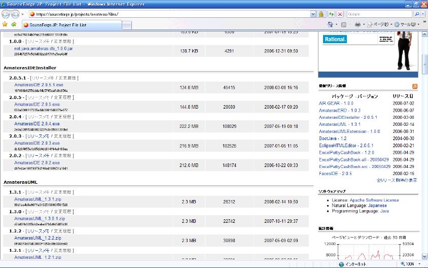428x268 pixels.
Task: Download AmaterasUML_1.3.0.1.zip
Action: [40, 219]
